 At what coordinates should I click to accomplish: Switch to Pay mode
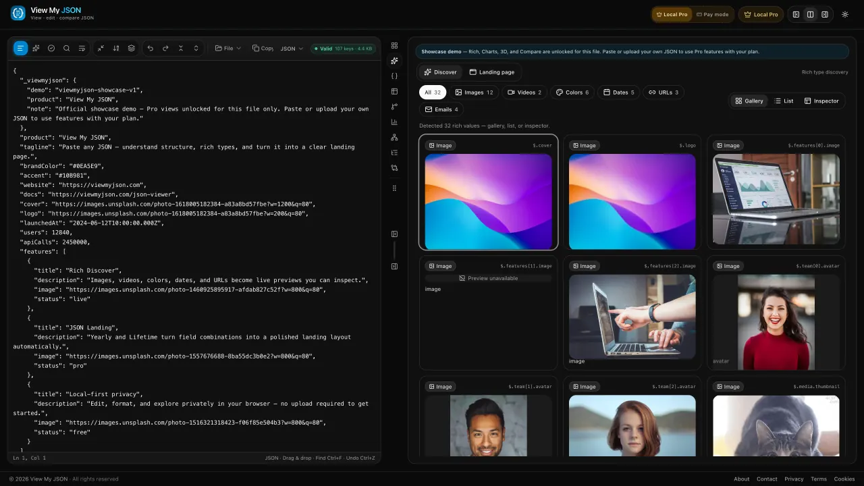(712, 14)
